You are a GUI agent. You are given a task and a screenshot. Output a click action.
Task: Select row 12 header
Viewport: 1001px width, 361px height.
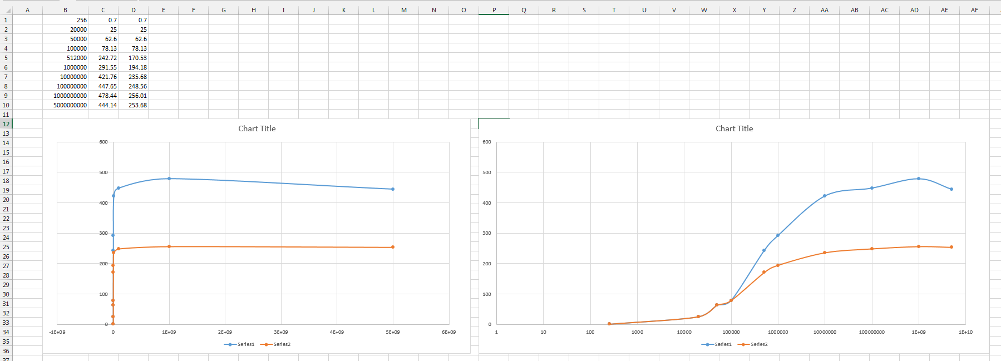coord(6,124)
